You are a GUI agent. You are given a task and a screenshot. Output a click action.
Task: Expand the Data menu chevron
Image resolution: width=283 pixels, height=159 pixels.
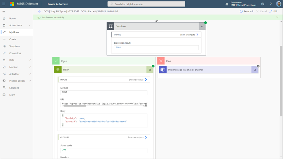(x=30, y=60)
